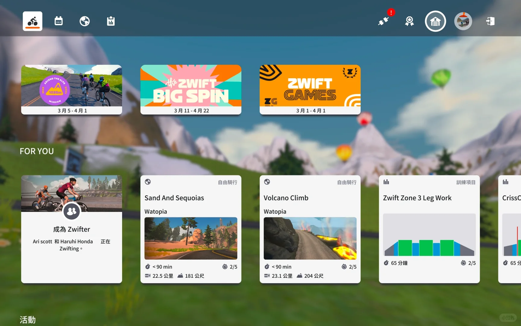This screenshot has height=326, width=521.
Task: Click Watopia label under Sand And Sequoias
Action: pyautogui.click(x=156, y=212)
